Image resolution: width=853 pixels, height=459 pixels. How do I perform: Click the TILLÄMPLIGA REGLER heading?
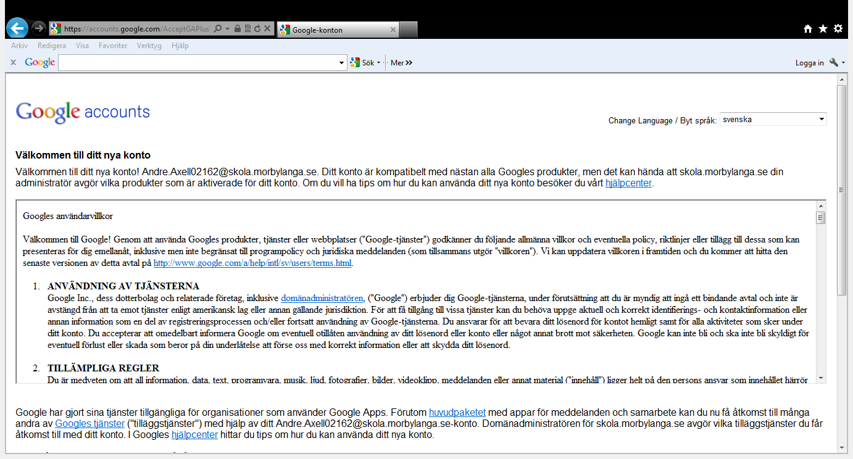(104, 368)
